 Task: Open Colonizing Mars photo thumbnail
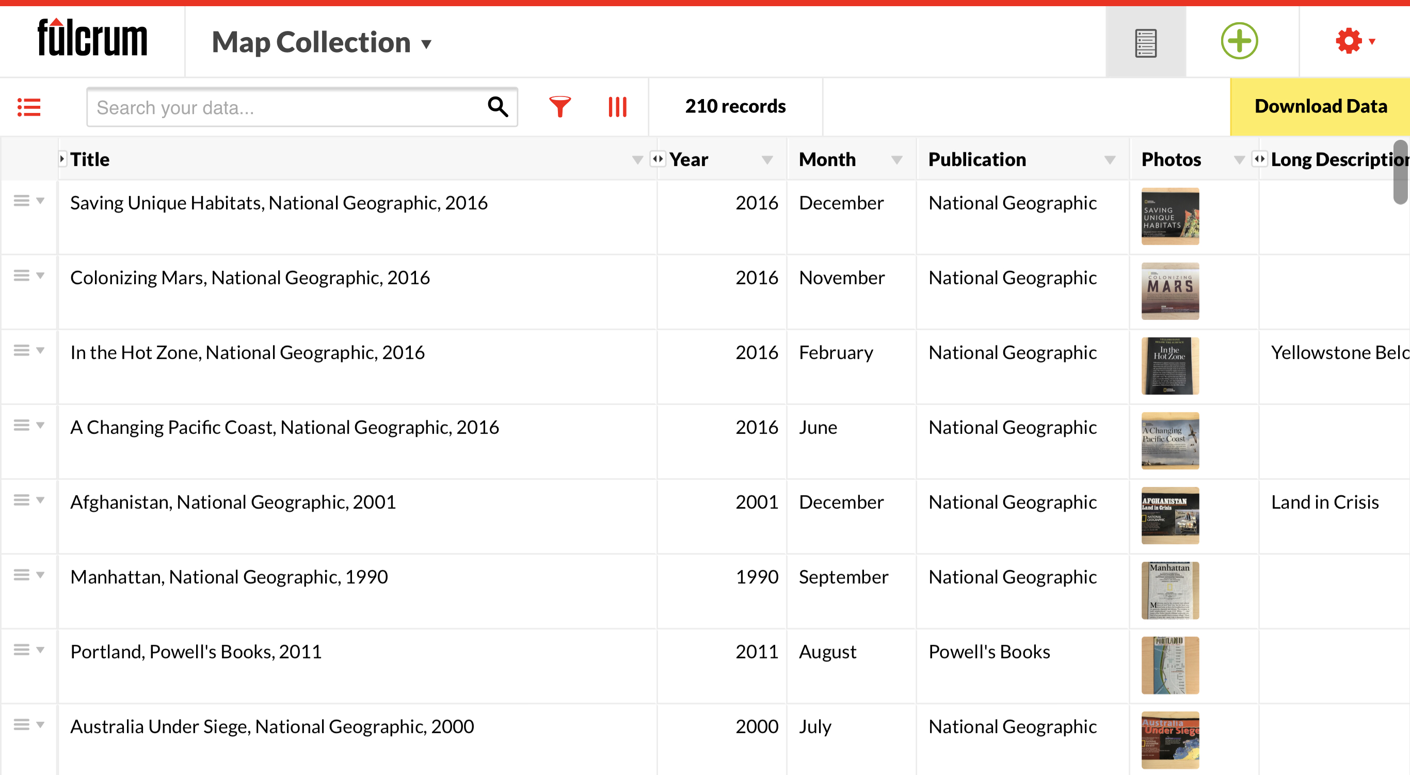pos(1170,291)
